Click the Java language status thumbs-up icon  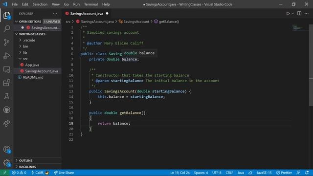click(x=250, y=173)
